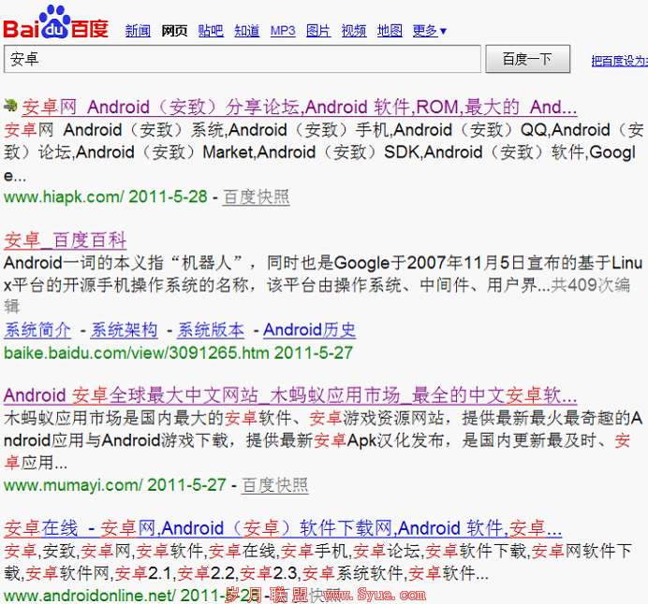This screenshot has width=648, height=604.
Task: Click the 百度一下 search button
Action: [x=528, y=59]
